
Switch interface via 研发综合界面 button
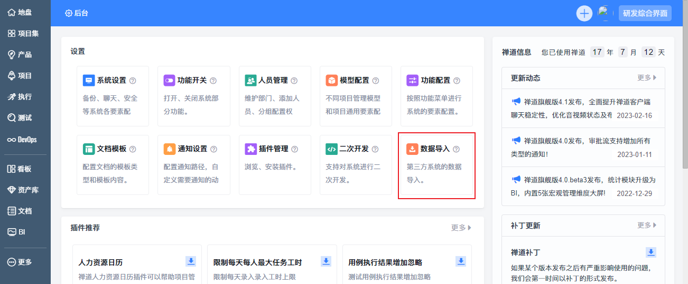[645, 13]
